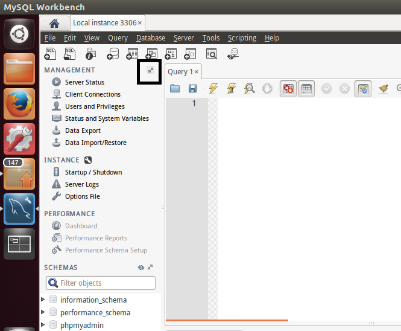Execute the query with the lightning icon
The width and height of the screenshot is (401, 331).
[x=213, y=88]
